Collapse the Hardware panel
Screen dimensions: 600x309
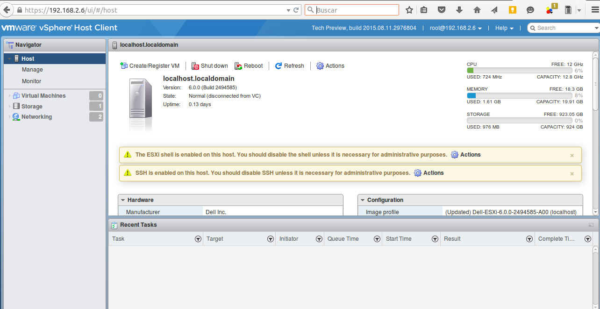point(123,200)
